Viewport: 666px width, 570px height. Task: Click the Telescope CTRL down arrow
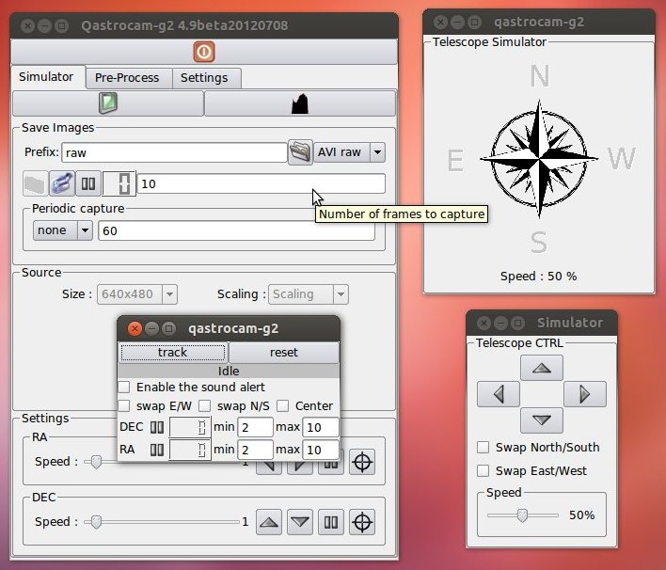(x=542, y=420)
